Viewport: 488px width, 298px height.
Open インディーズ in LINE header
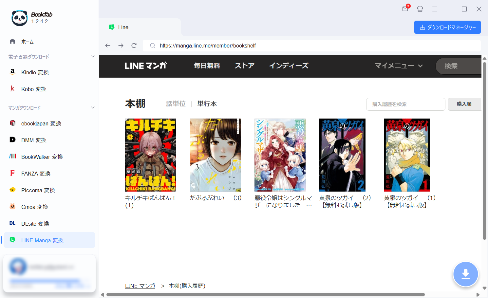[x=289, y=66]
